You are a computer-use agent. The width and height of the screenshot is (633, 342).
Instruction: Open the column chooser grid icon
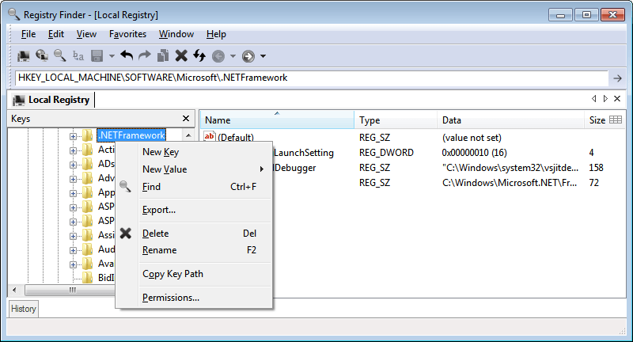coord(616,120)
